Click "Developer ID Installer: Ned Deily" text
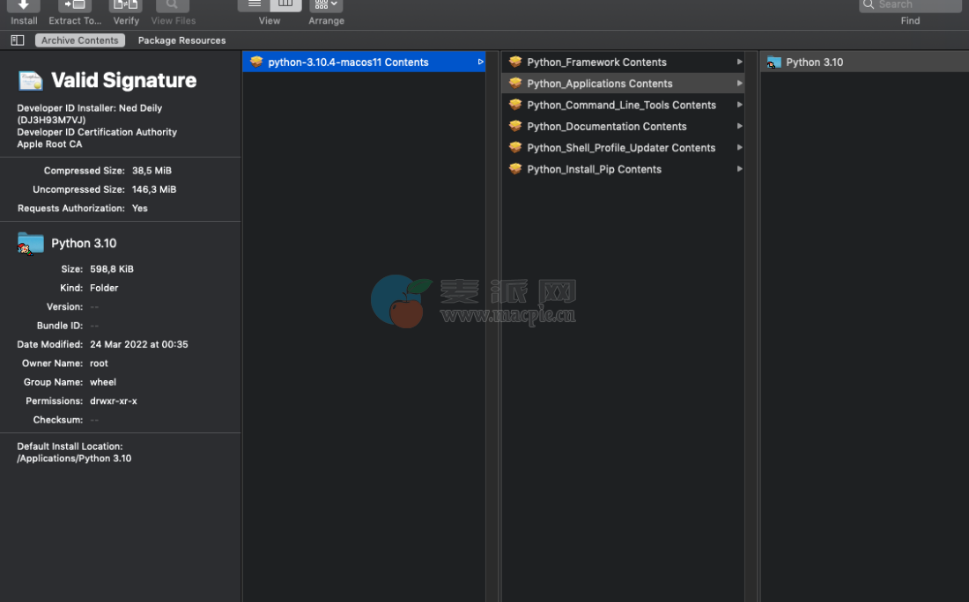 pos(90,108)
